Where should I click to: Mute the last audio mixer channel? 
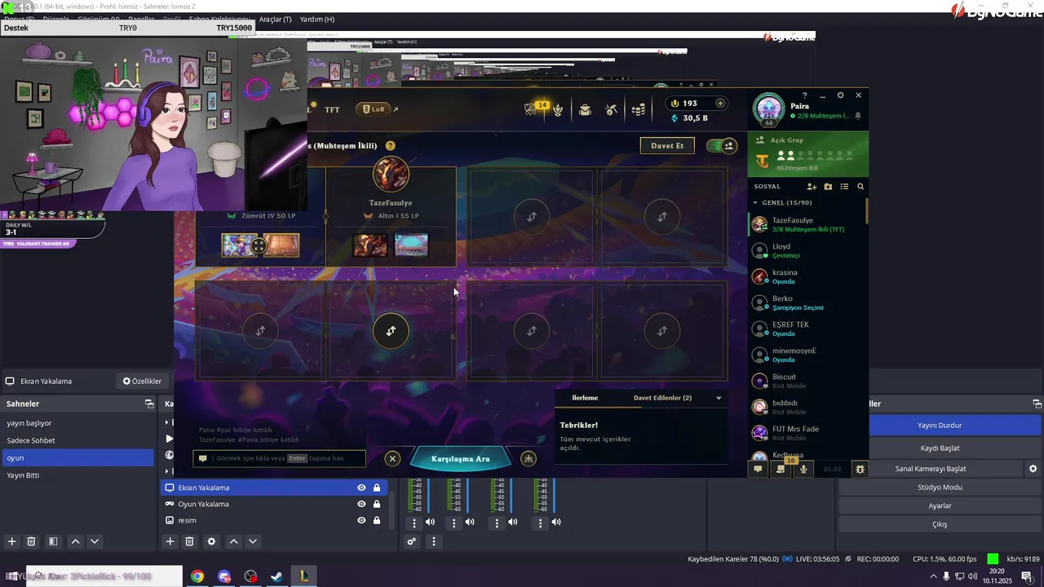tap(555, 522)
